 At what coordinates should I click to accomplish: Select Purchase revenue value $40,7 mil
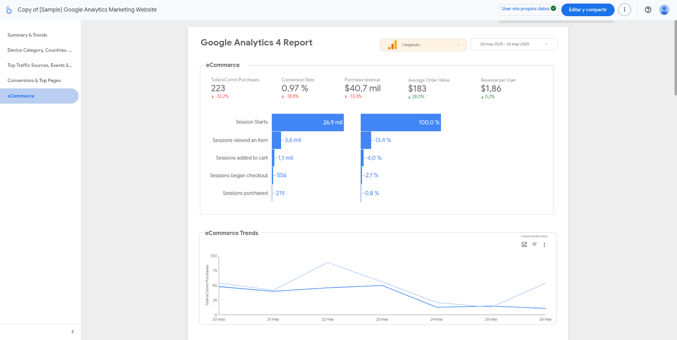point(363,88)
